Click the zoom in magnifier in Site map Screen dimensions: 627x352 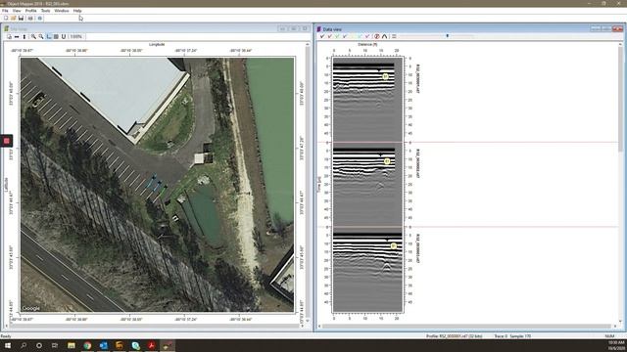pos(33,37)
